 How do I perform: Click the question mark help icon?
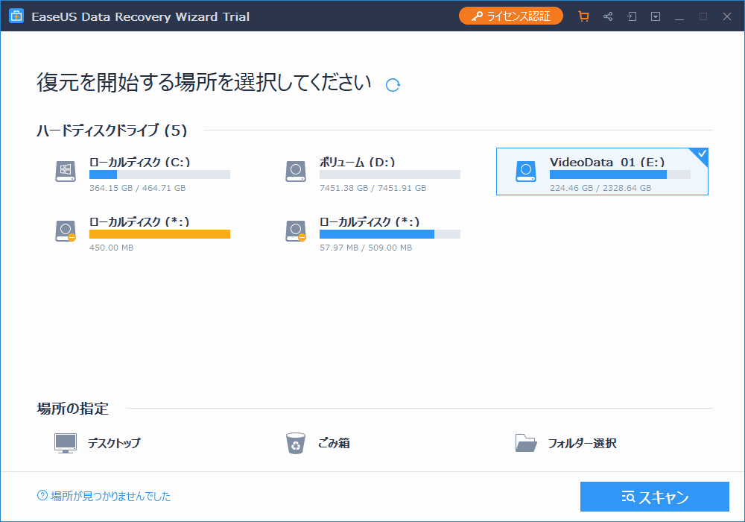(x=42, y=496)
